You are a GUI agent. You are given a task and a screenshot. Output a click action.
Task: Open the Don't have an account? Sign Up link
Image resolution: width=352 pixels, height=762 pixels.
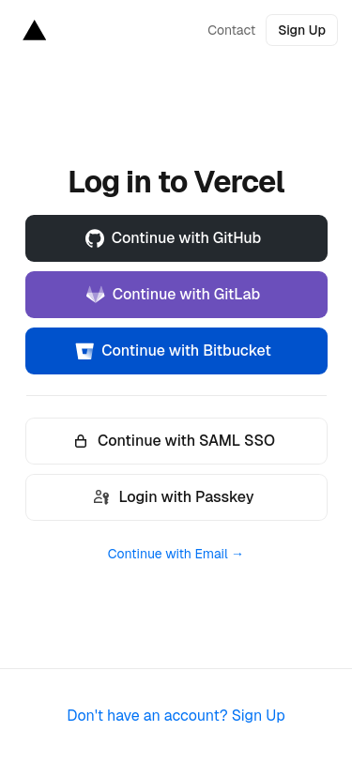(x=176, y=715)
